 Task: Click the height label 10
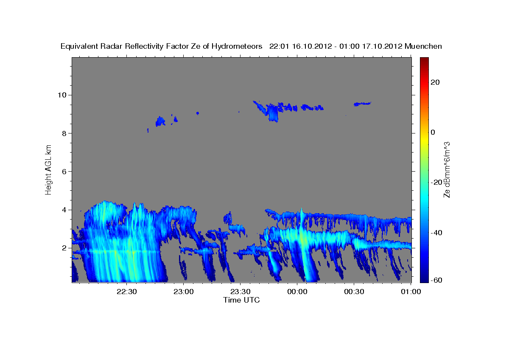click(62, 95)
